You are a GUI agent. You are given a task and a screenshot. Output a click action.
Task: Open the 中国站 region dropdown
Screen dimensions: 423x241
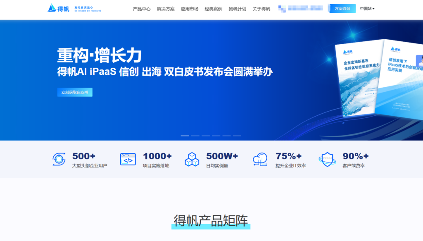(x=367, y=8)
